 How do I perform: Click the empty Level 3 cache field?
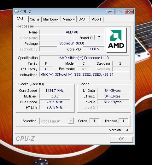coord(113,108)
